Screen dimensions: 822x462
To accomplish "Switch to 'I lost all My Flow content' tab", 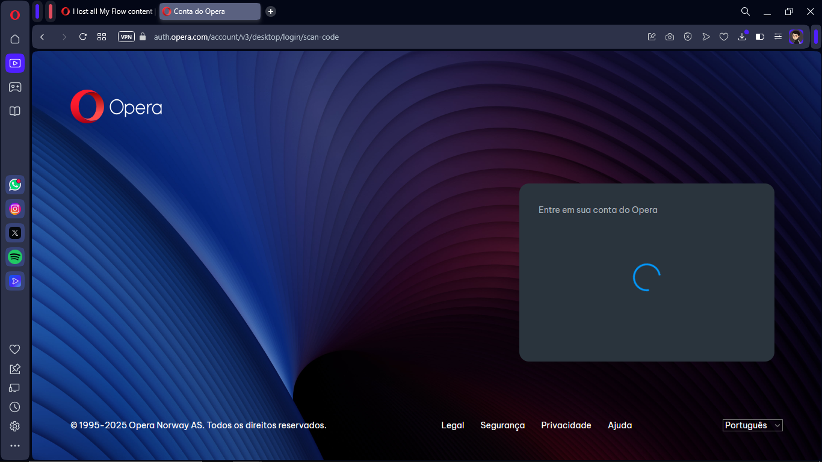I will coord(107,11).
